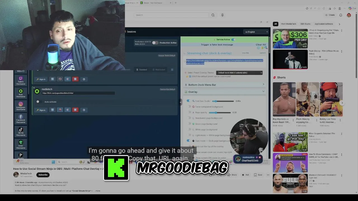Click the YouTube search magnifier button
The height and width of the screenshot is (201, 358).
point(213,15)
